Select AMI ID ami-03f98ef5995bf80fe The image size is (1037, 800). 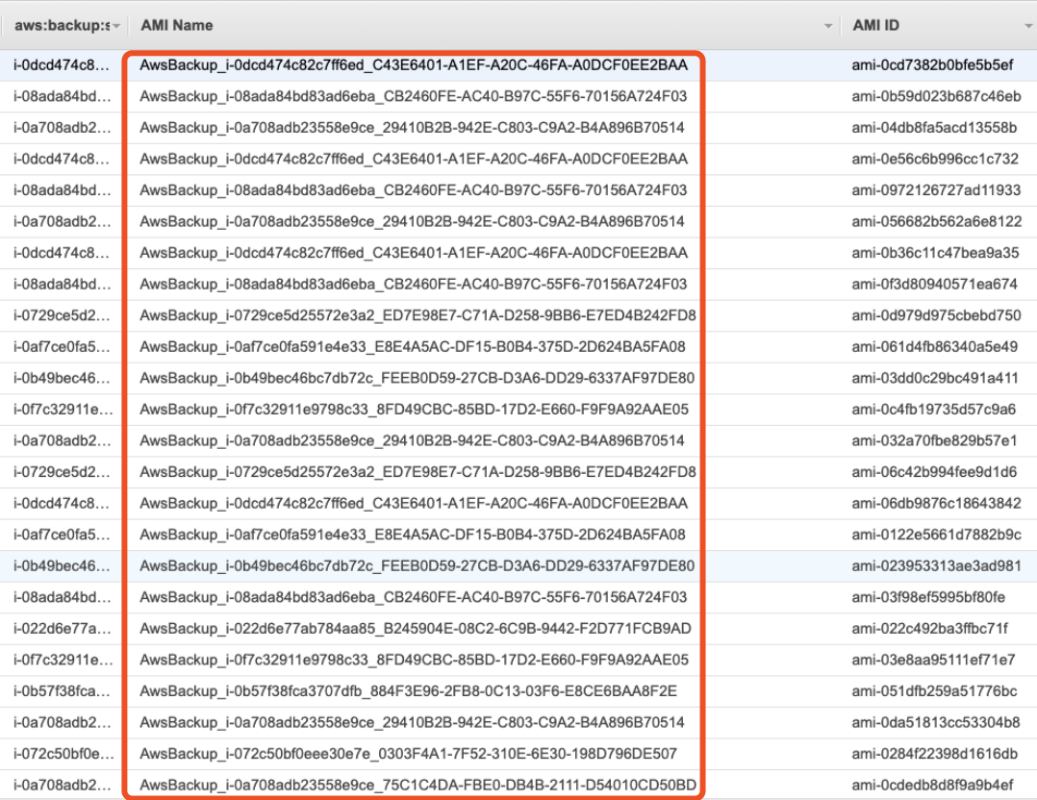(928, 597)
